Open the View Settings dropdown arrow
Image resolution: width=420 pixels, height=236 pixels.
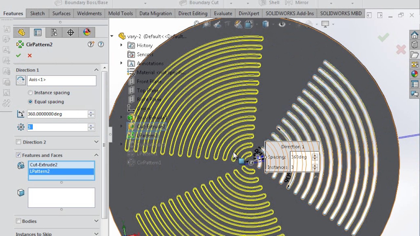pos(333,24)
